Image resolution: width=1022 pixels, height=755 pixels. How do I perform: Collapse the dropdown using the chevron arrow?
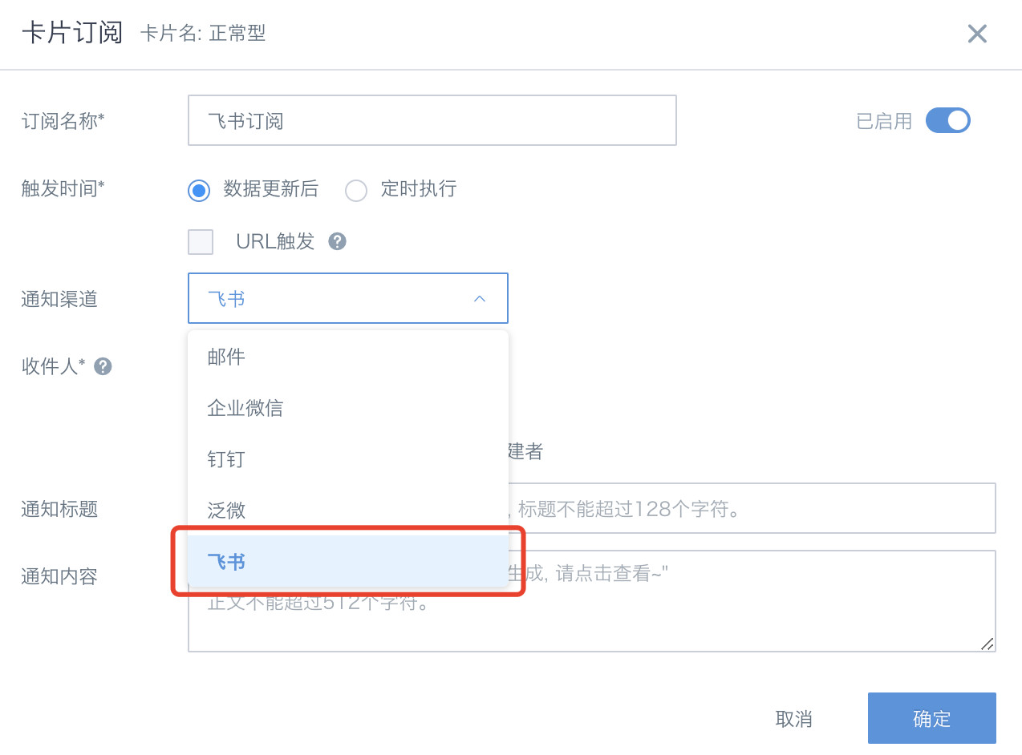[x=480, y=299]
